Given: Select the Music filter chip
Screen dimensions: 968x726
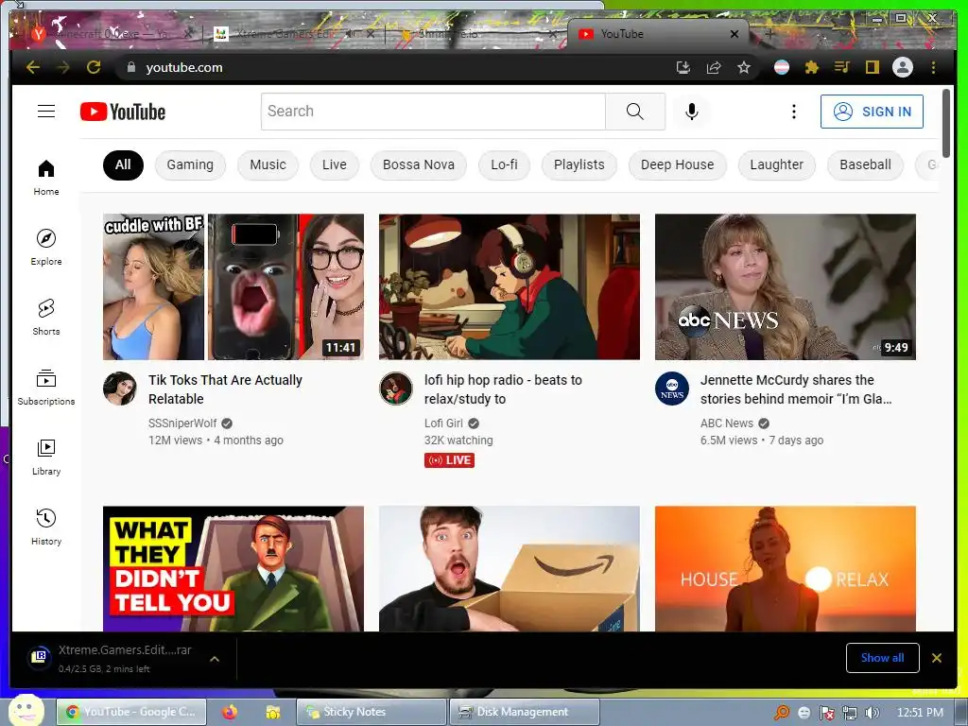Looking at the screenshot, I should point(268,164).
